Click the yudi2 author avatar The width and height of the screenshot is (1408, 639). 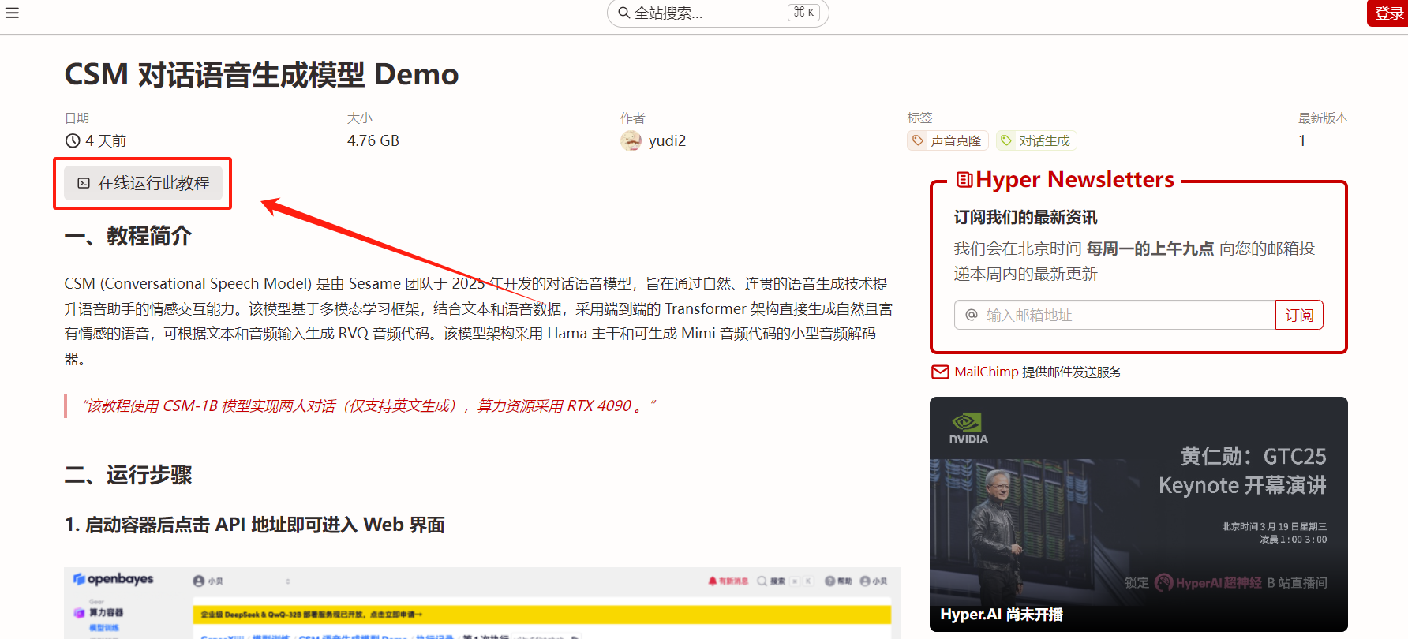(x=631, y=140)
